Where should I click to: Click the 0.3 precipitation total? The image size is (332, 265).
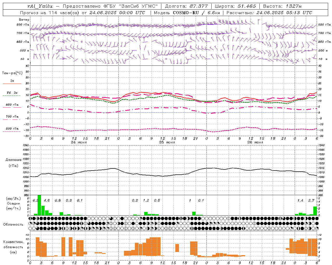pyautogui.click(x=69, y=200)
